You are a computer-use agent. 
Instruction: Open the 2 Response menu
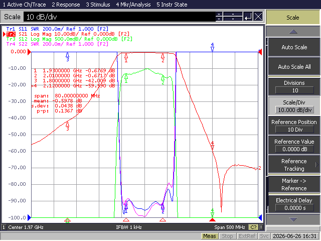66,5
